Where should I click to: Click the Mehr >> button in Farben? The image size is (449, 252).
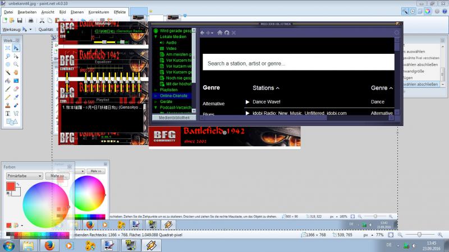click(x=57, y=176)
